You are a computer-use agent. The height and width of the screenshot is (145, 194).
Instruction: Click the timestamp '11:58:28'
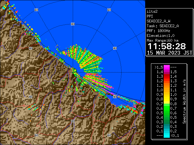(x=167, y=46)
